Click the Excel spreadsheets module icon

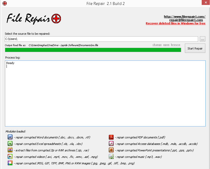point(10,144)
